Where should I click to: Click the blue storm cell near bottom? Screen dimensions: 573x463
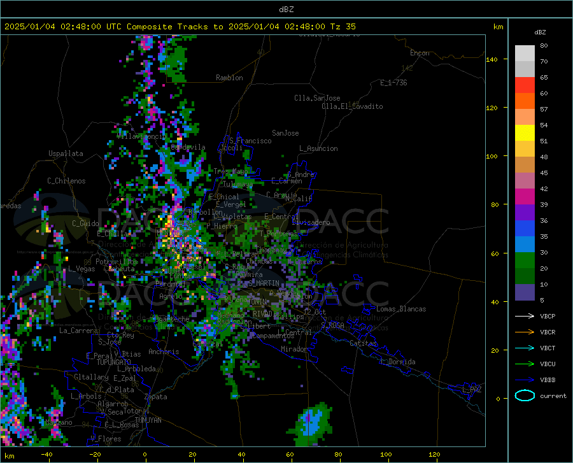click(x=311, y=422)
